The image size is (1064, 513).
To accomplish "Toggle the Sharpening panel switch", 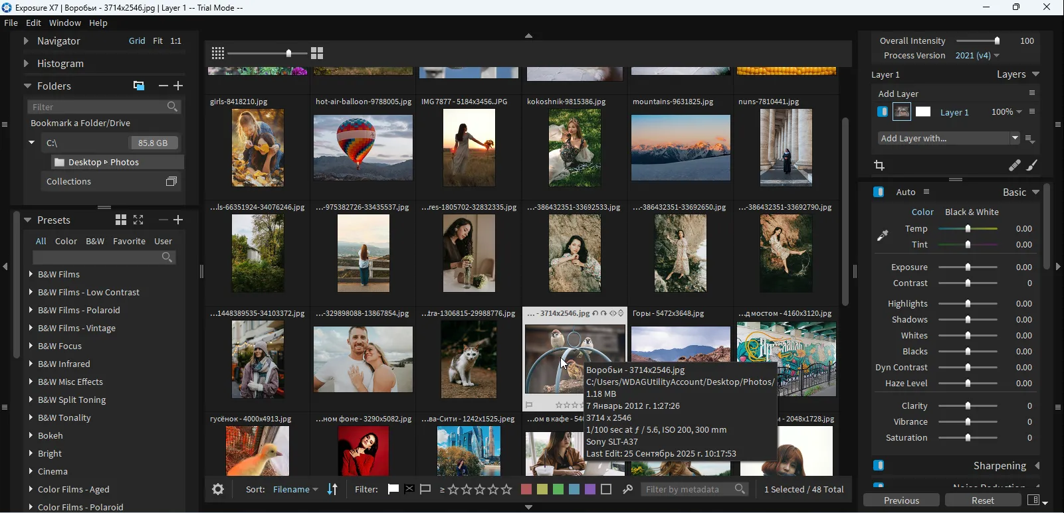I will pyautogui.click(x=879, y=465).
